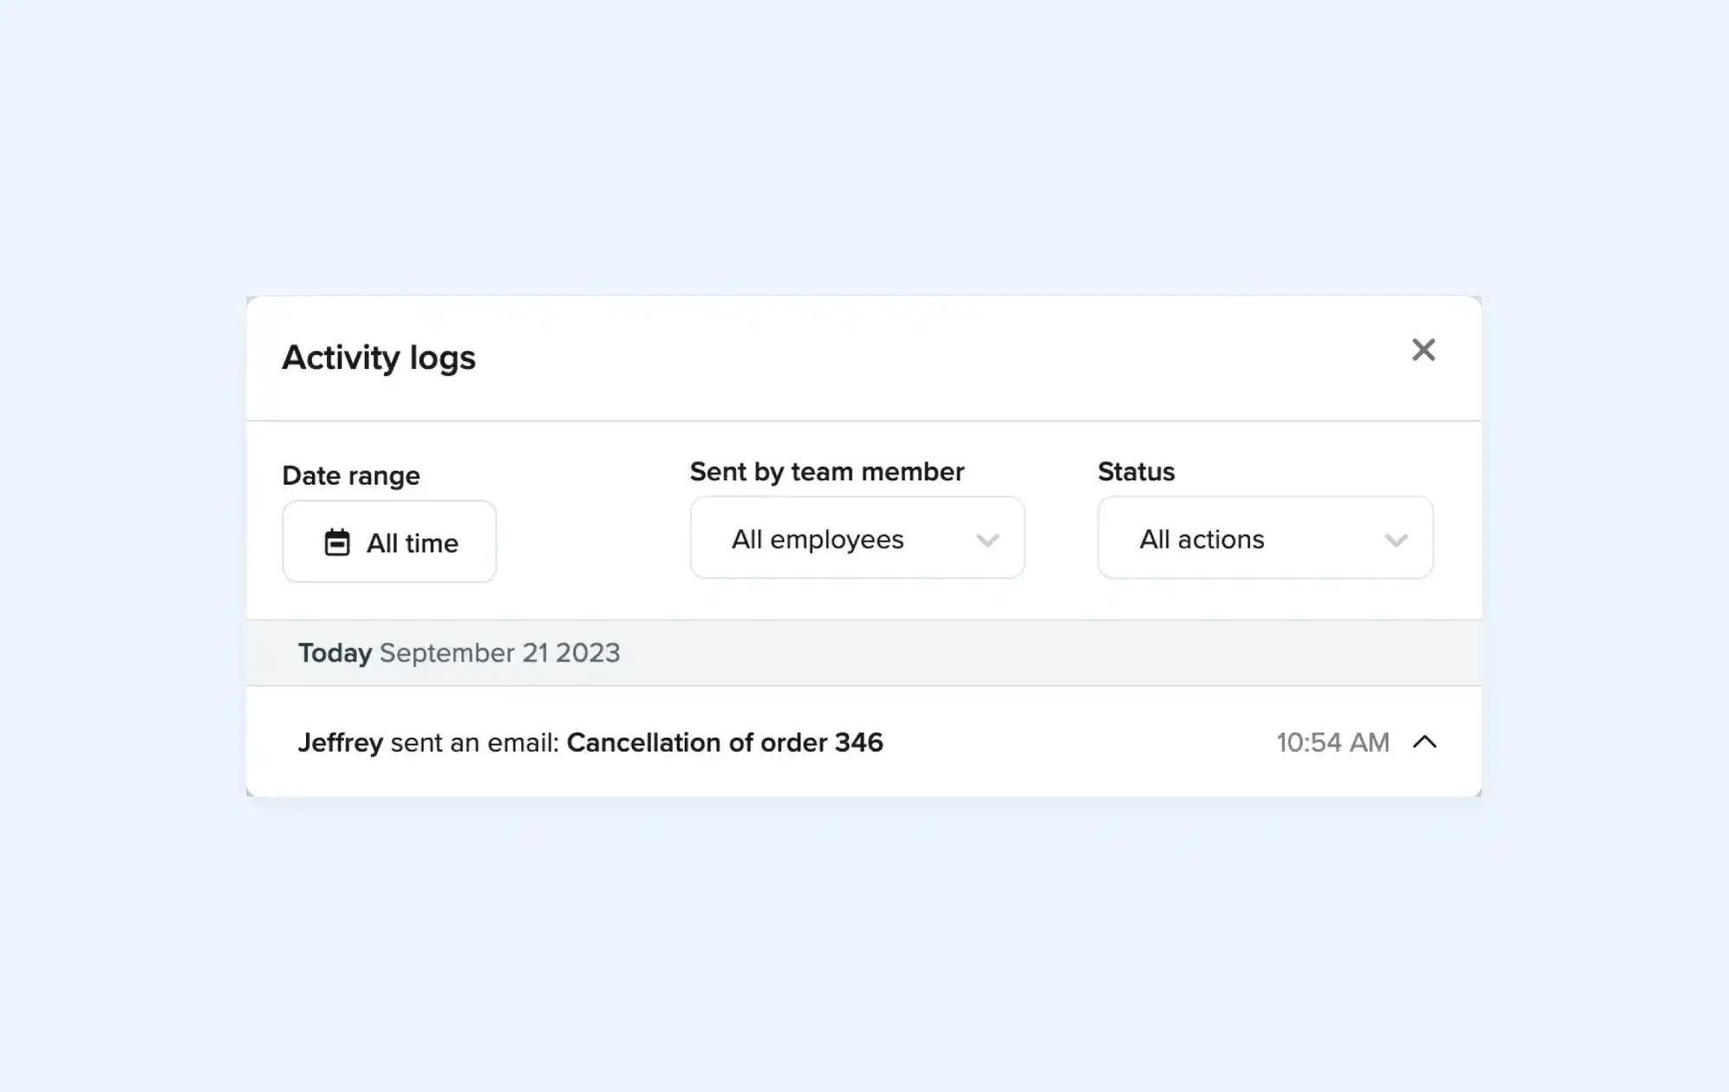Click the Status label above the dropdown

tap(1136, 471)
